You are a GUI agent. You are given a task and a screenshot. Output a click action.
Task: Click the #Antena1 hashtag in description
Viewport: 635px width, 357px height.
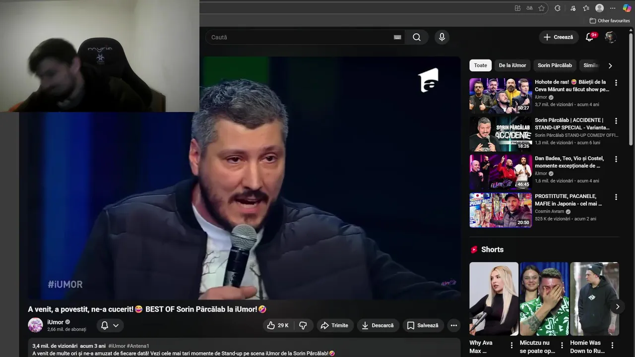(138, 346)
